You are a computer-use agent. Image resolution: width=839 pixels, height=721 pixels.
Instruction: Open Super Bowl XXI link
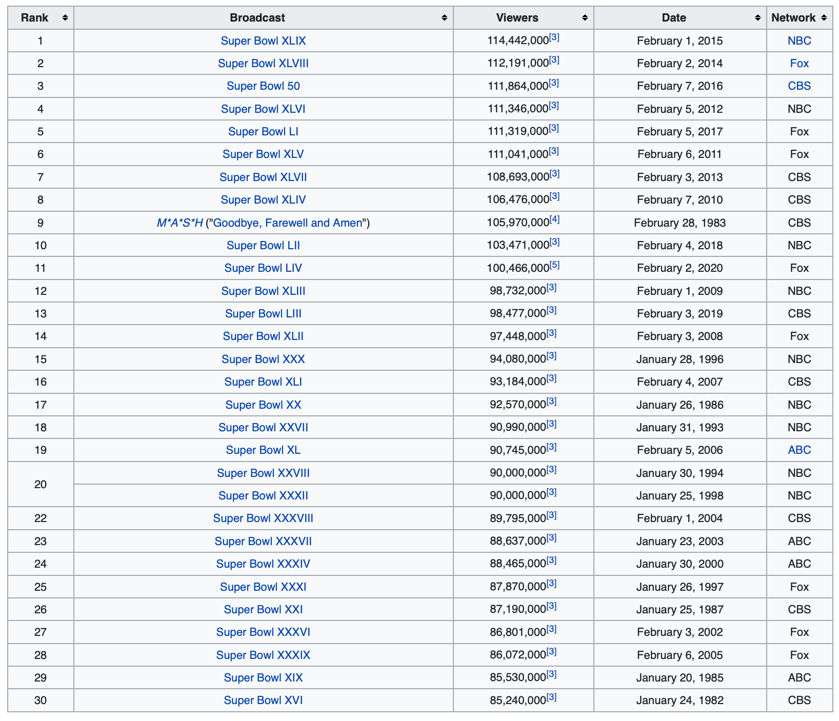[263, 610]
